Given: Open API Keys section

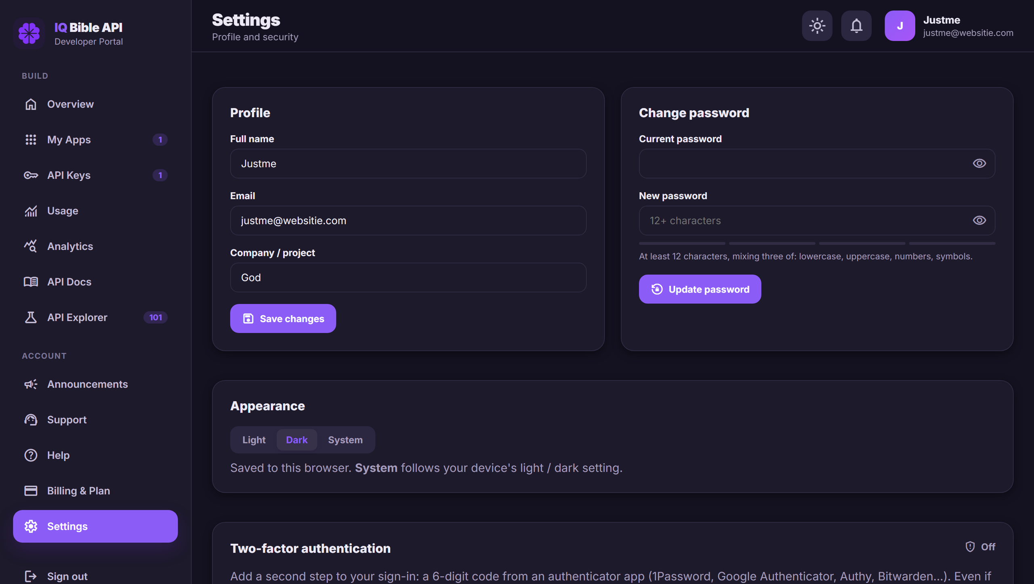Looking at the screenshot, I should click(x=95, y=175).
